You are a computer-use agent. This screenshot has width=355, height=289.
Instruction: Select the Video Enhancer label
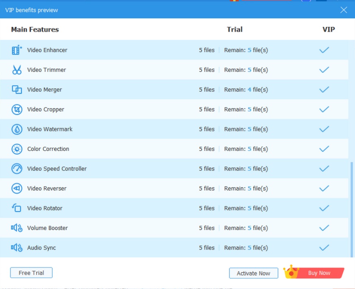point(47,50)
